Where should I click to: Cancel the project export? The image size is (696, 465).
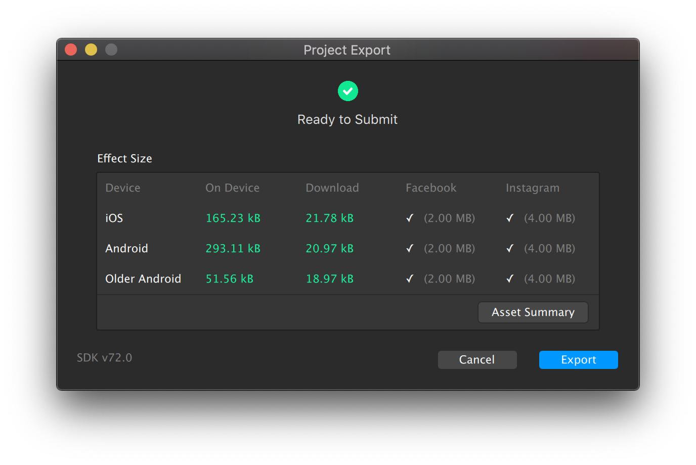(477, 360)
